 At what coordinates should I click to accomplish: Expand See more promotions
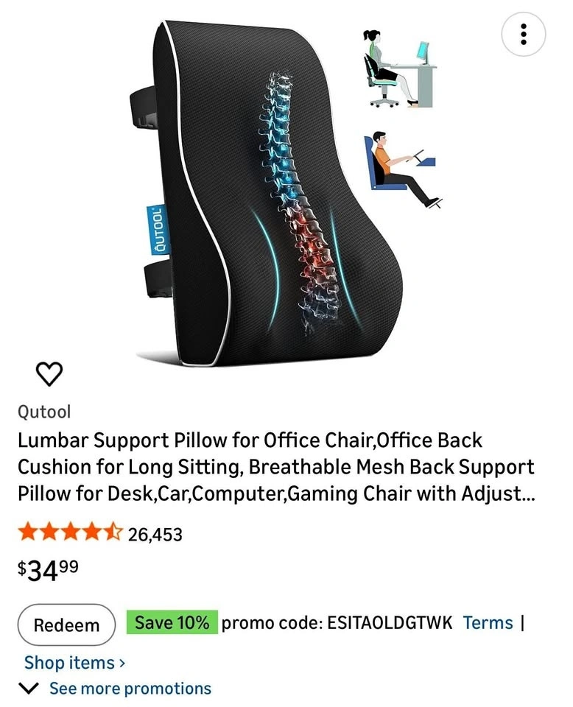coord(130,689)
